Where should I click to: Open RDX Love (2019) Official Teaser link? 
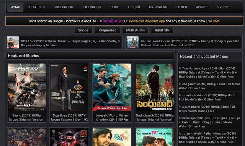tap(70, 43)
